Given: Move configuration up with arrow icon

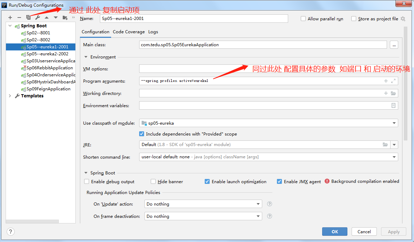Looking at the screenshot, I should coord(47,18).
